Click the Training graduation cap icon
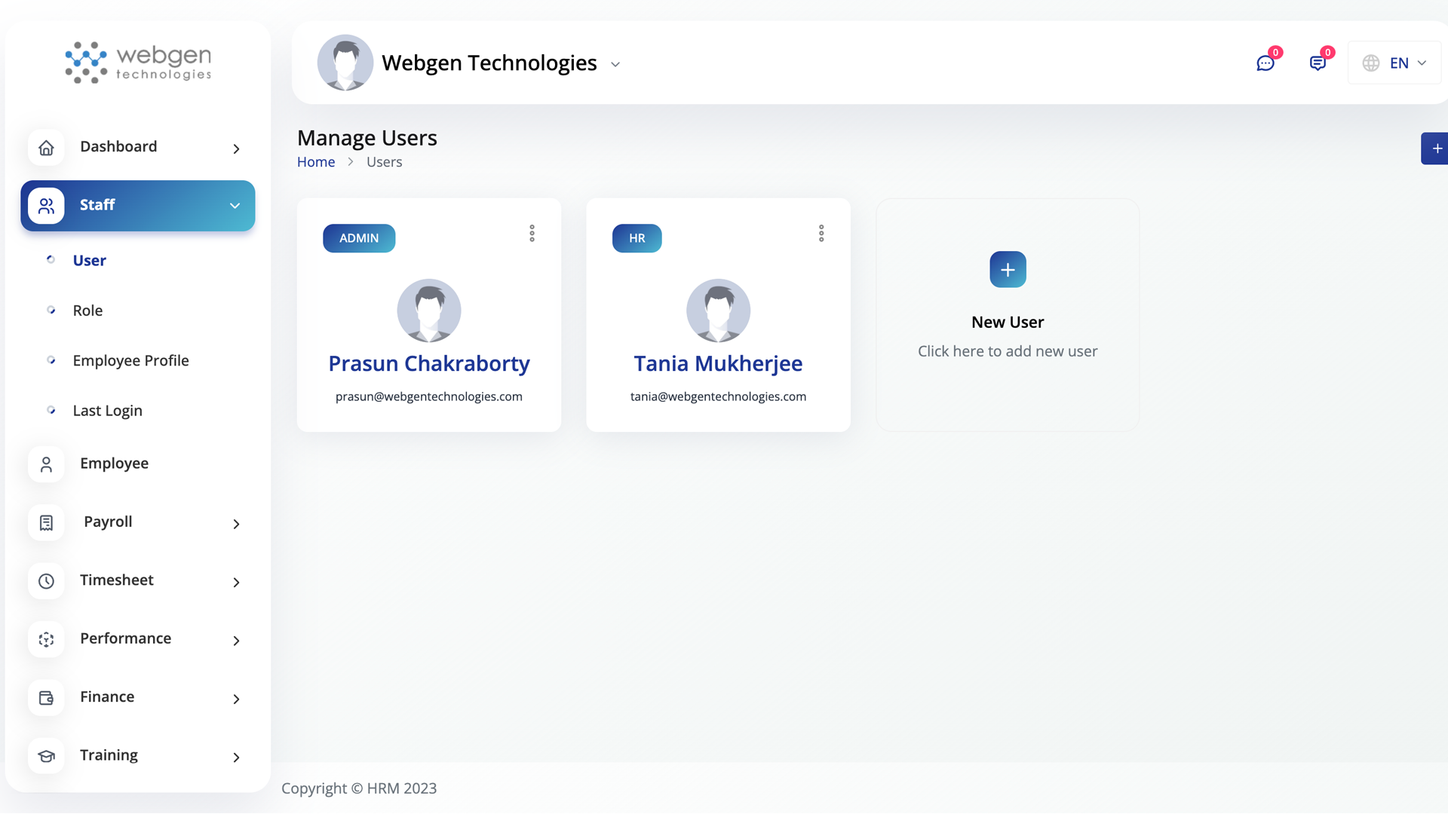The image size is (1448, 814). point(46,756)
